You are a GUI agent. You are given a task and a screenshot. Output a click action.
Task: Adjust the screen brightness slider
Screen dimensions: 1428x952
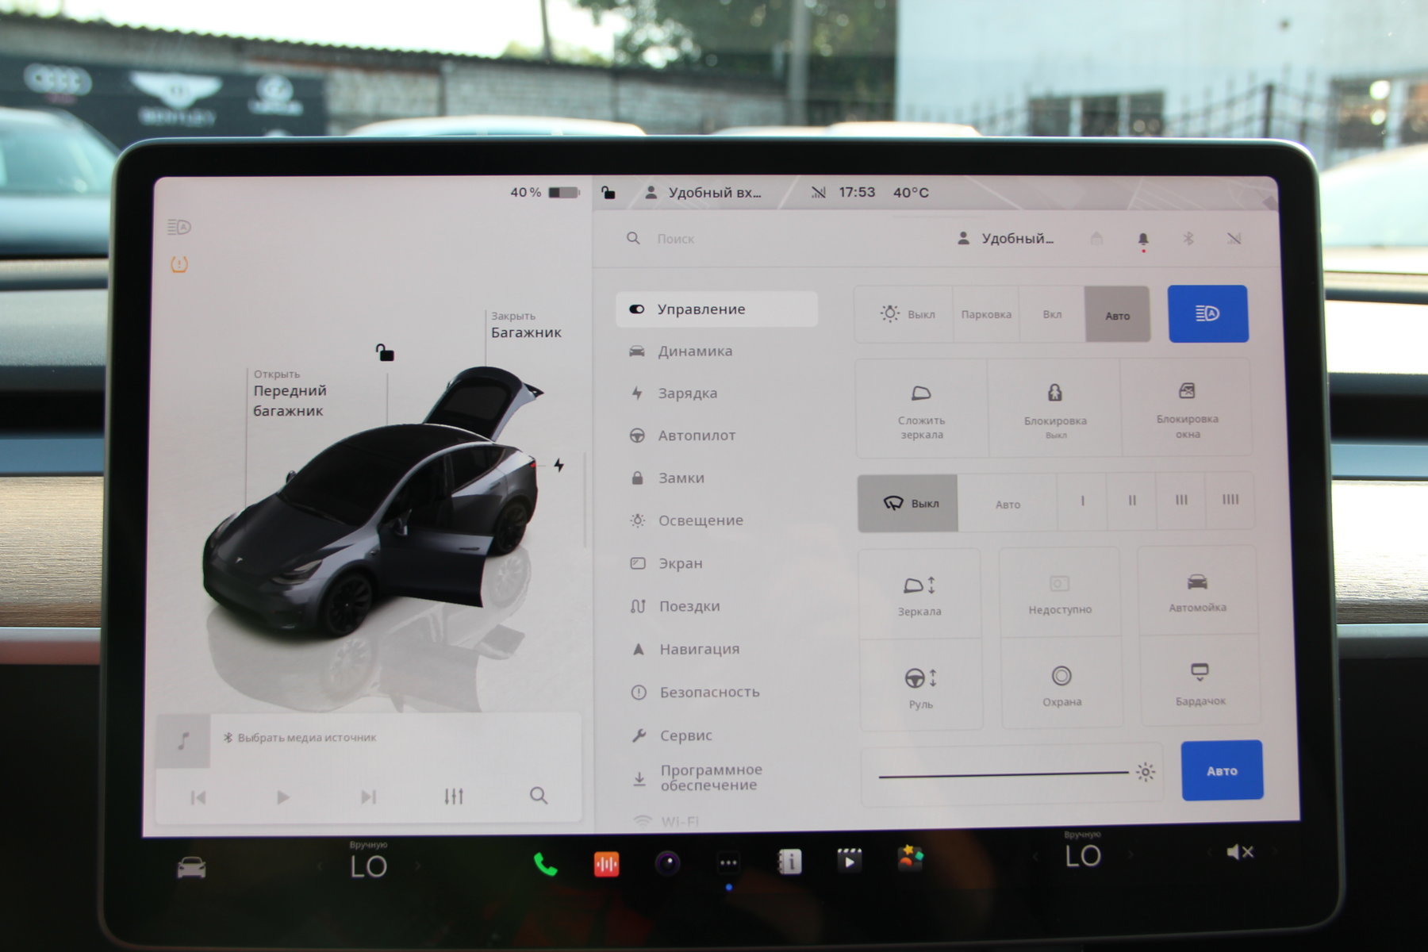[x=1004, y=773]
